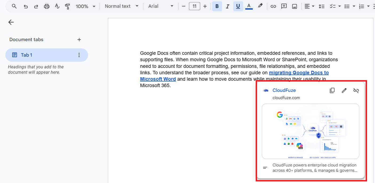Apply a checklist to text

point(333,6)
